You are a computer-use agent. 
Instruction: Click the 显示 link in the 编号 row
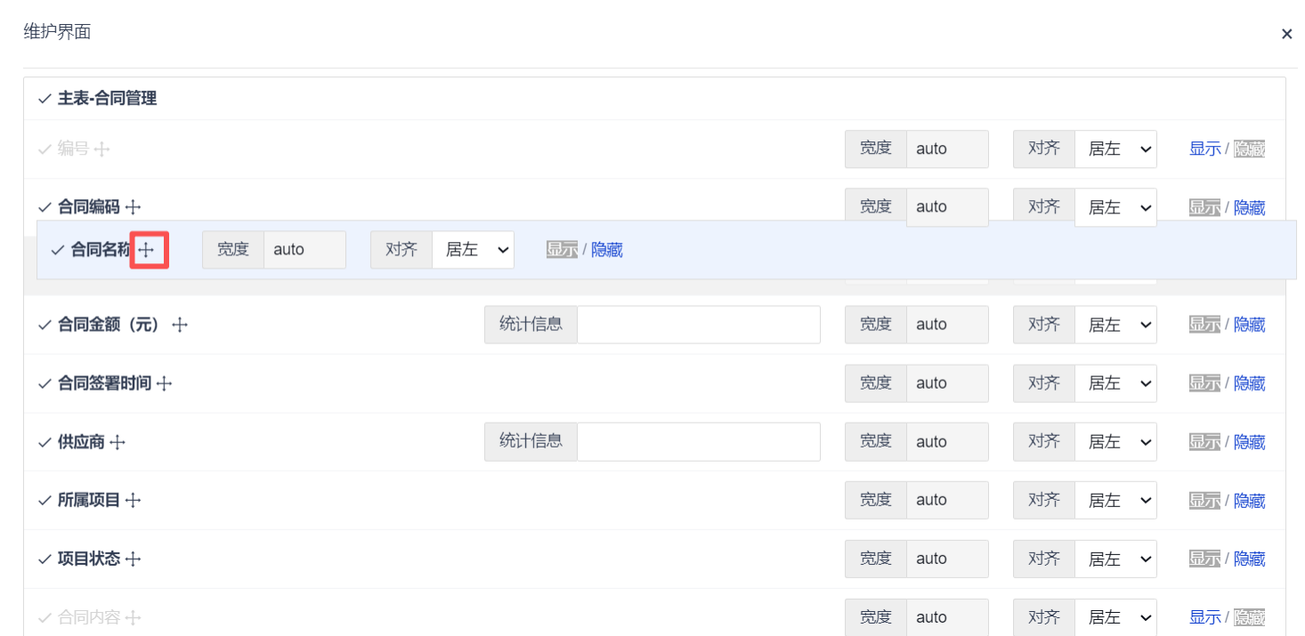(1204, 149)
